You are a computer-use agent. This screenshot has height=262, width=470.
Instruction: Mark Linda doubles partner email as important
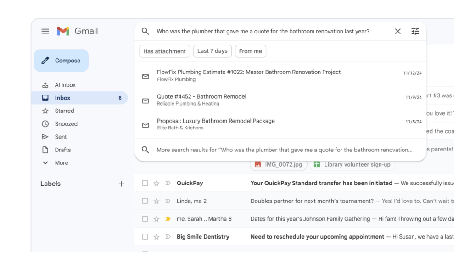(x=168, y=201)
